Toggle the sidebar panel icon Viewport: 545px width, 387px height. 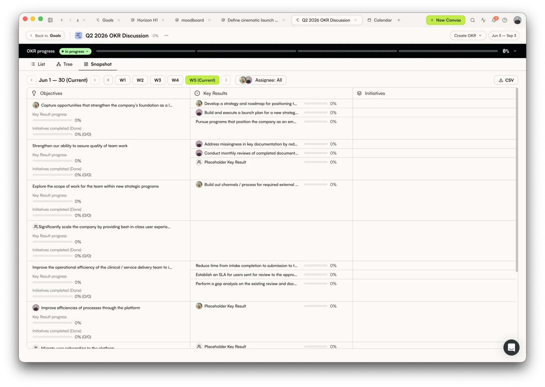(50, 20)
